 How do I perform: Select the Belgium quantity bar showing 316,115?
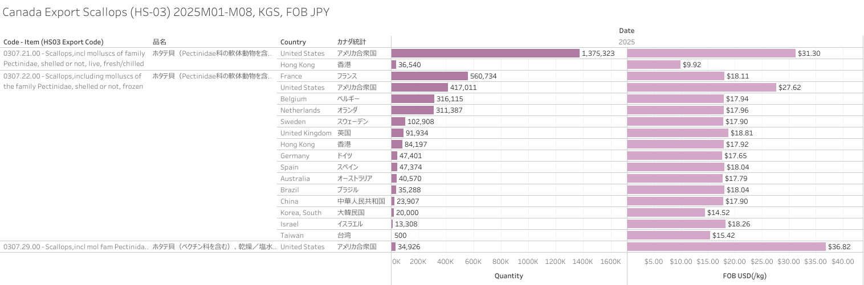click(413, 99)
